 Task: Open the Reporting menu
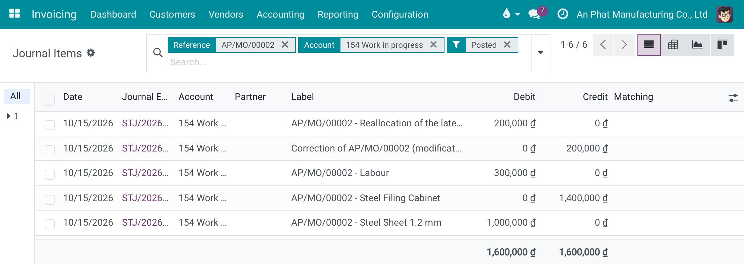(338, 14)
